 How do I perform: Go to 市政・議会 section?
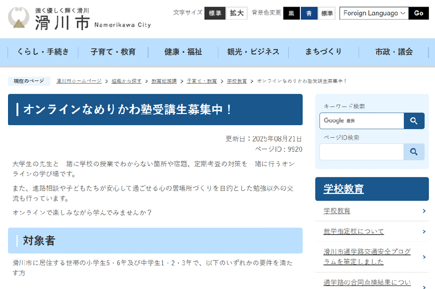(x=394, y=52)
